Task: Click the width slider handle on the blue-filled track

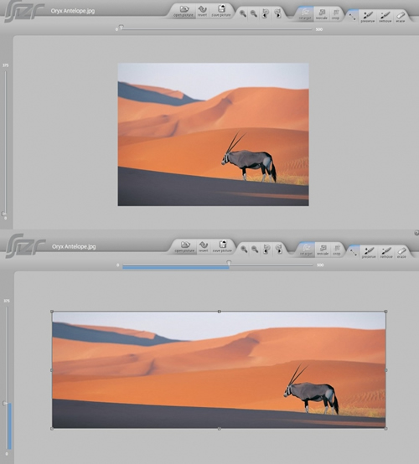Action: (229, 262)
